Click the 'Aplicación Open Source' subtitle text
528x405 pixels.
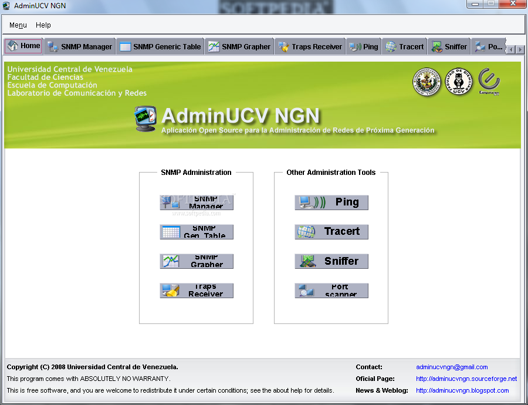click(x=297, y=130)
